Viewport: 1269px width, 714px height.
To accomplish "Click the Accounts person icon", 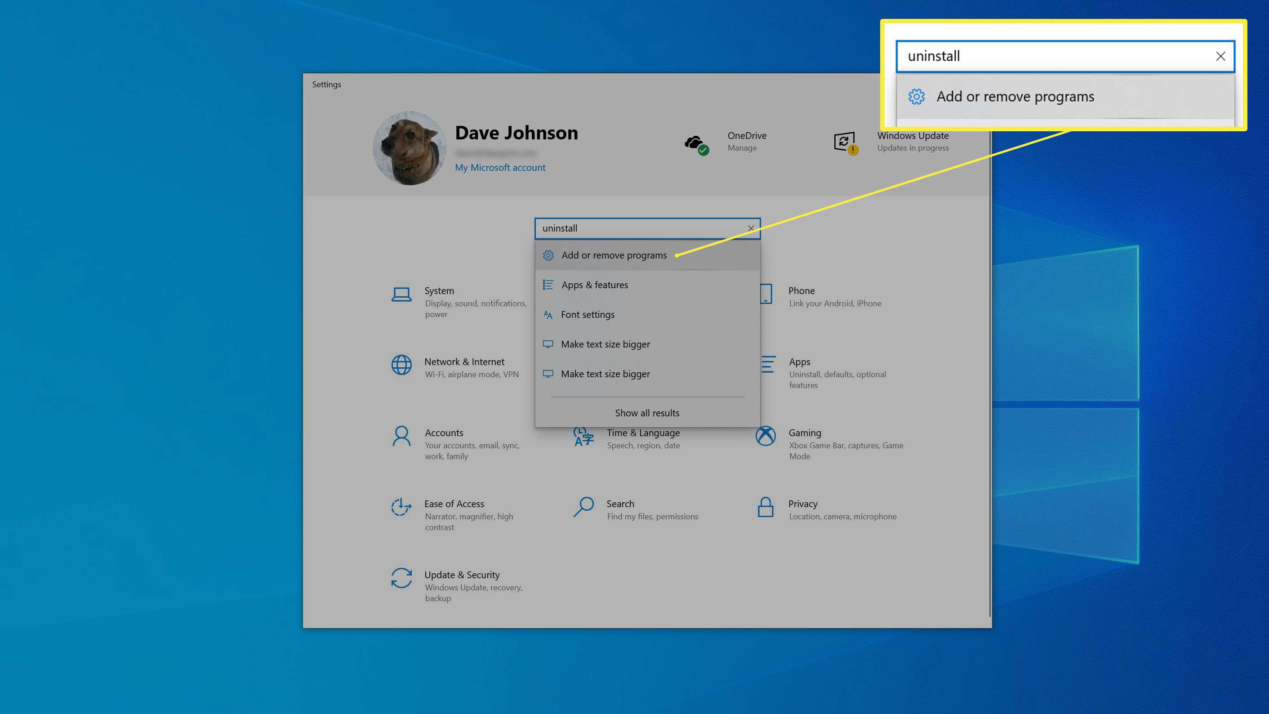I will [x=401, y=436].
